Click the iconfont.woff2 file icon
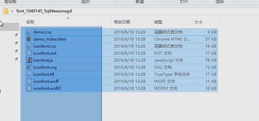 29,88
